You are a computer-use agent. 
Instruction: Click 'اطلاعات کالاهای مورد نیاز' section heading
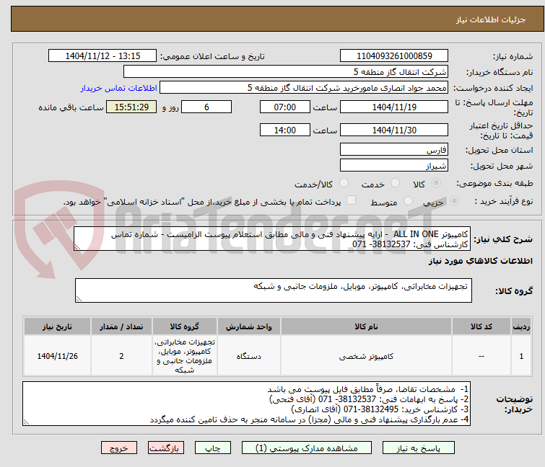(x=480, y=261)
